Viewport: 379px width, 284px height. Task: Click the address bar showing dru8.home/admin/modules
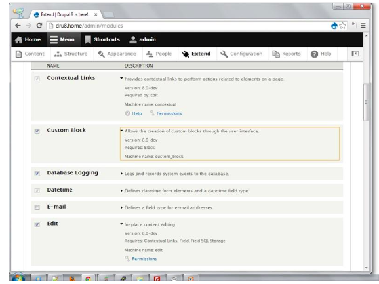tap(189, 26)
